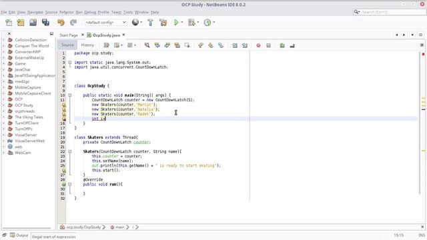Click the Profile Project clock icon
Image resolution: width=427 pixels, height=240 pixels.
click(207, 23)
